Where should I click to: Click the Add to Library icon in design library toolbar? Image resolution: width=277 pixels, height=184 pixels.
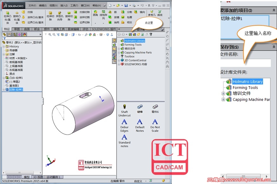(130, 35)
